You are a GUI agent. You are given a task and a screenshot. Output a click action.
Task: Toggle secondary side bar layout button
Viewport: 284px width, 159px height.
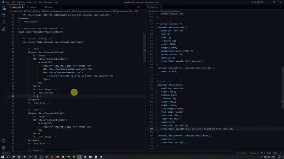[x=258, y=2]
